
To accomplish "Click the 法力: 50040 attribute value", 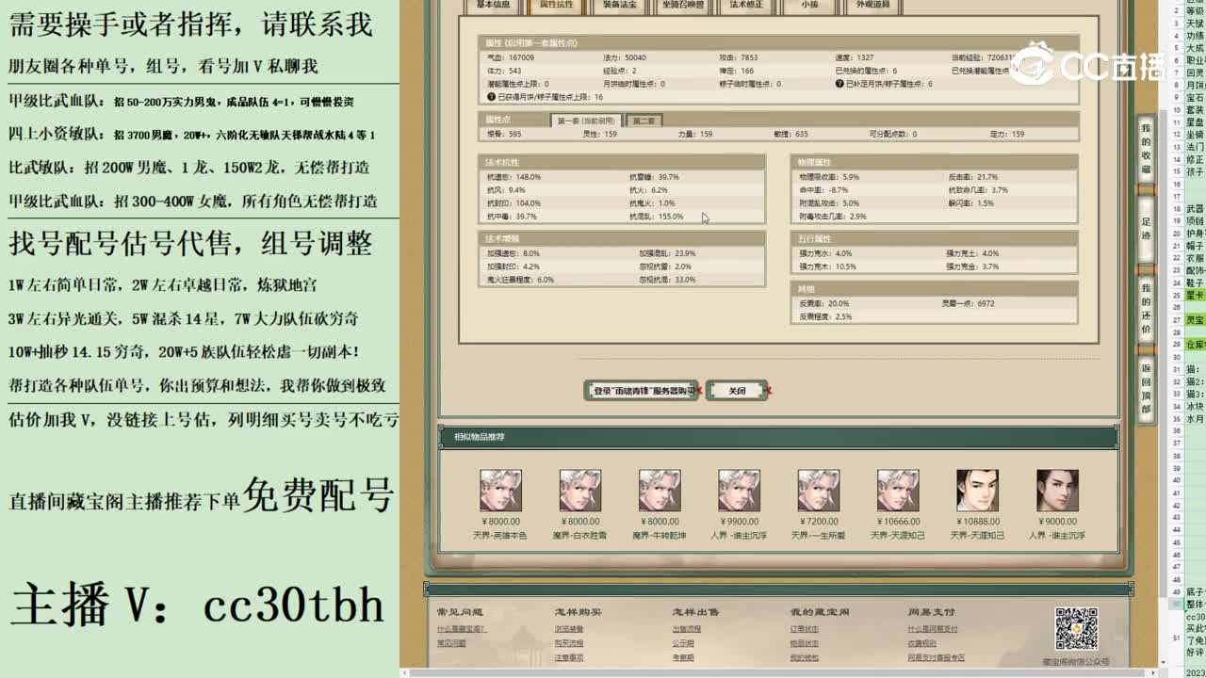I will point(625,57).
